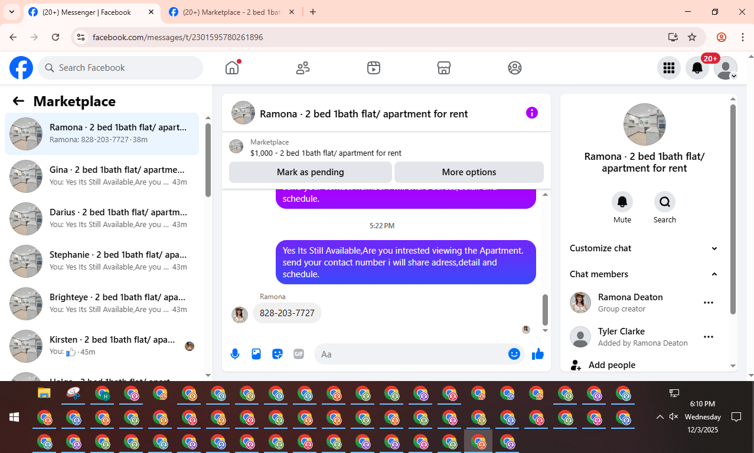The height and width of the screenshot is (453, 754).
Task: Click install app icon in address bar
Action: coord(673,37)
